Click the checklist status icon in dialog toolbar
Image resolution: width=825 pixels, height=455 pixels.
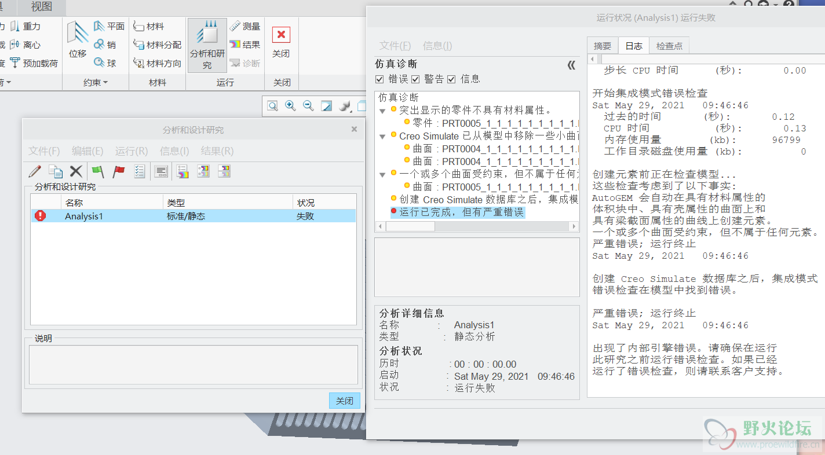coord(140,171)
